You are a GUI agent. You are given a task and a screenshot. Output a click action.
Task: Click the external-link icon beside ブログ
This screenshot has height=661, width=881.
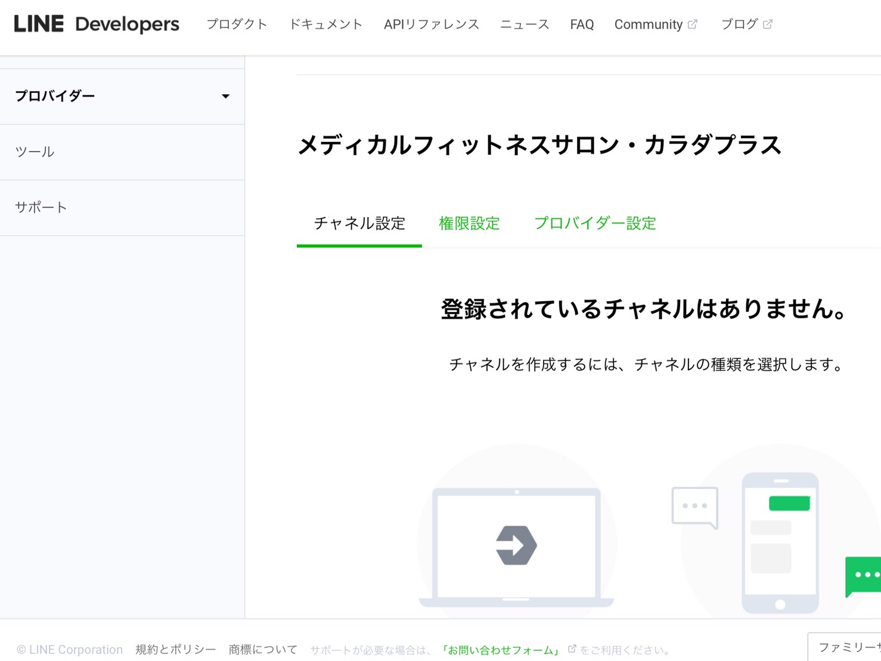[768, 24]
